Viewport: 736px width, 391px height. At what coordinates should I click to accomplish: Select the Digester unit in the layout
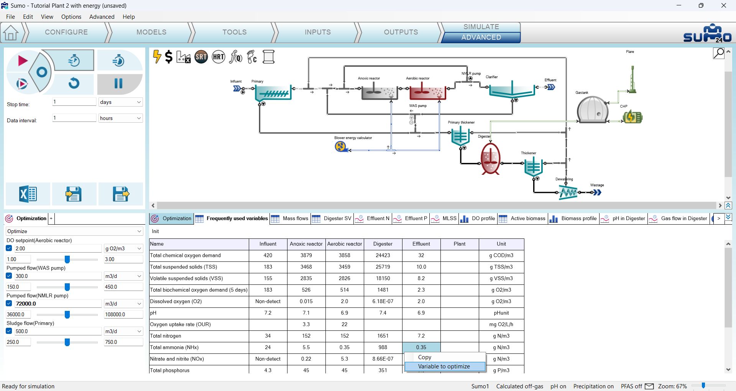(490, 159)
